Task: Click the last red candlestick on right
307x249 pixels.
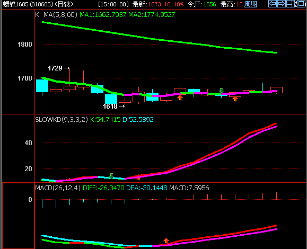Action: [x=276, y=90]
